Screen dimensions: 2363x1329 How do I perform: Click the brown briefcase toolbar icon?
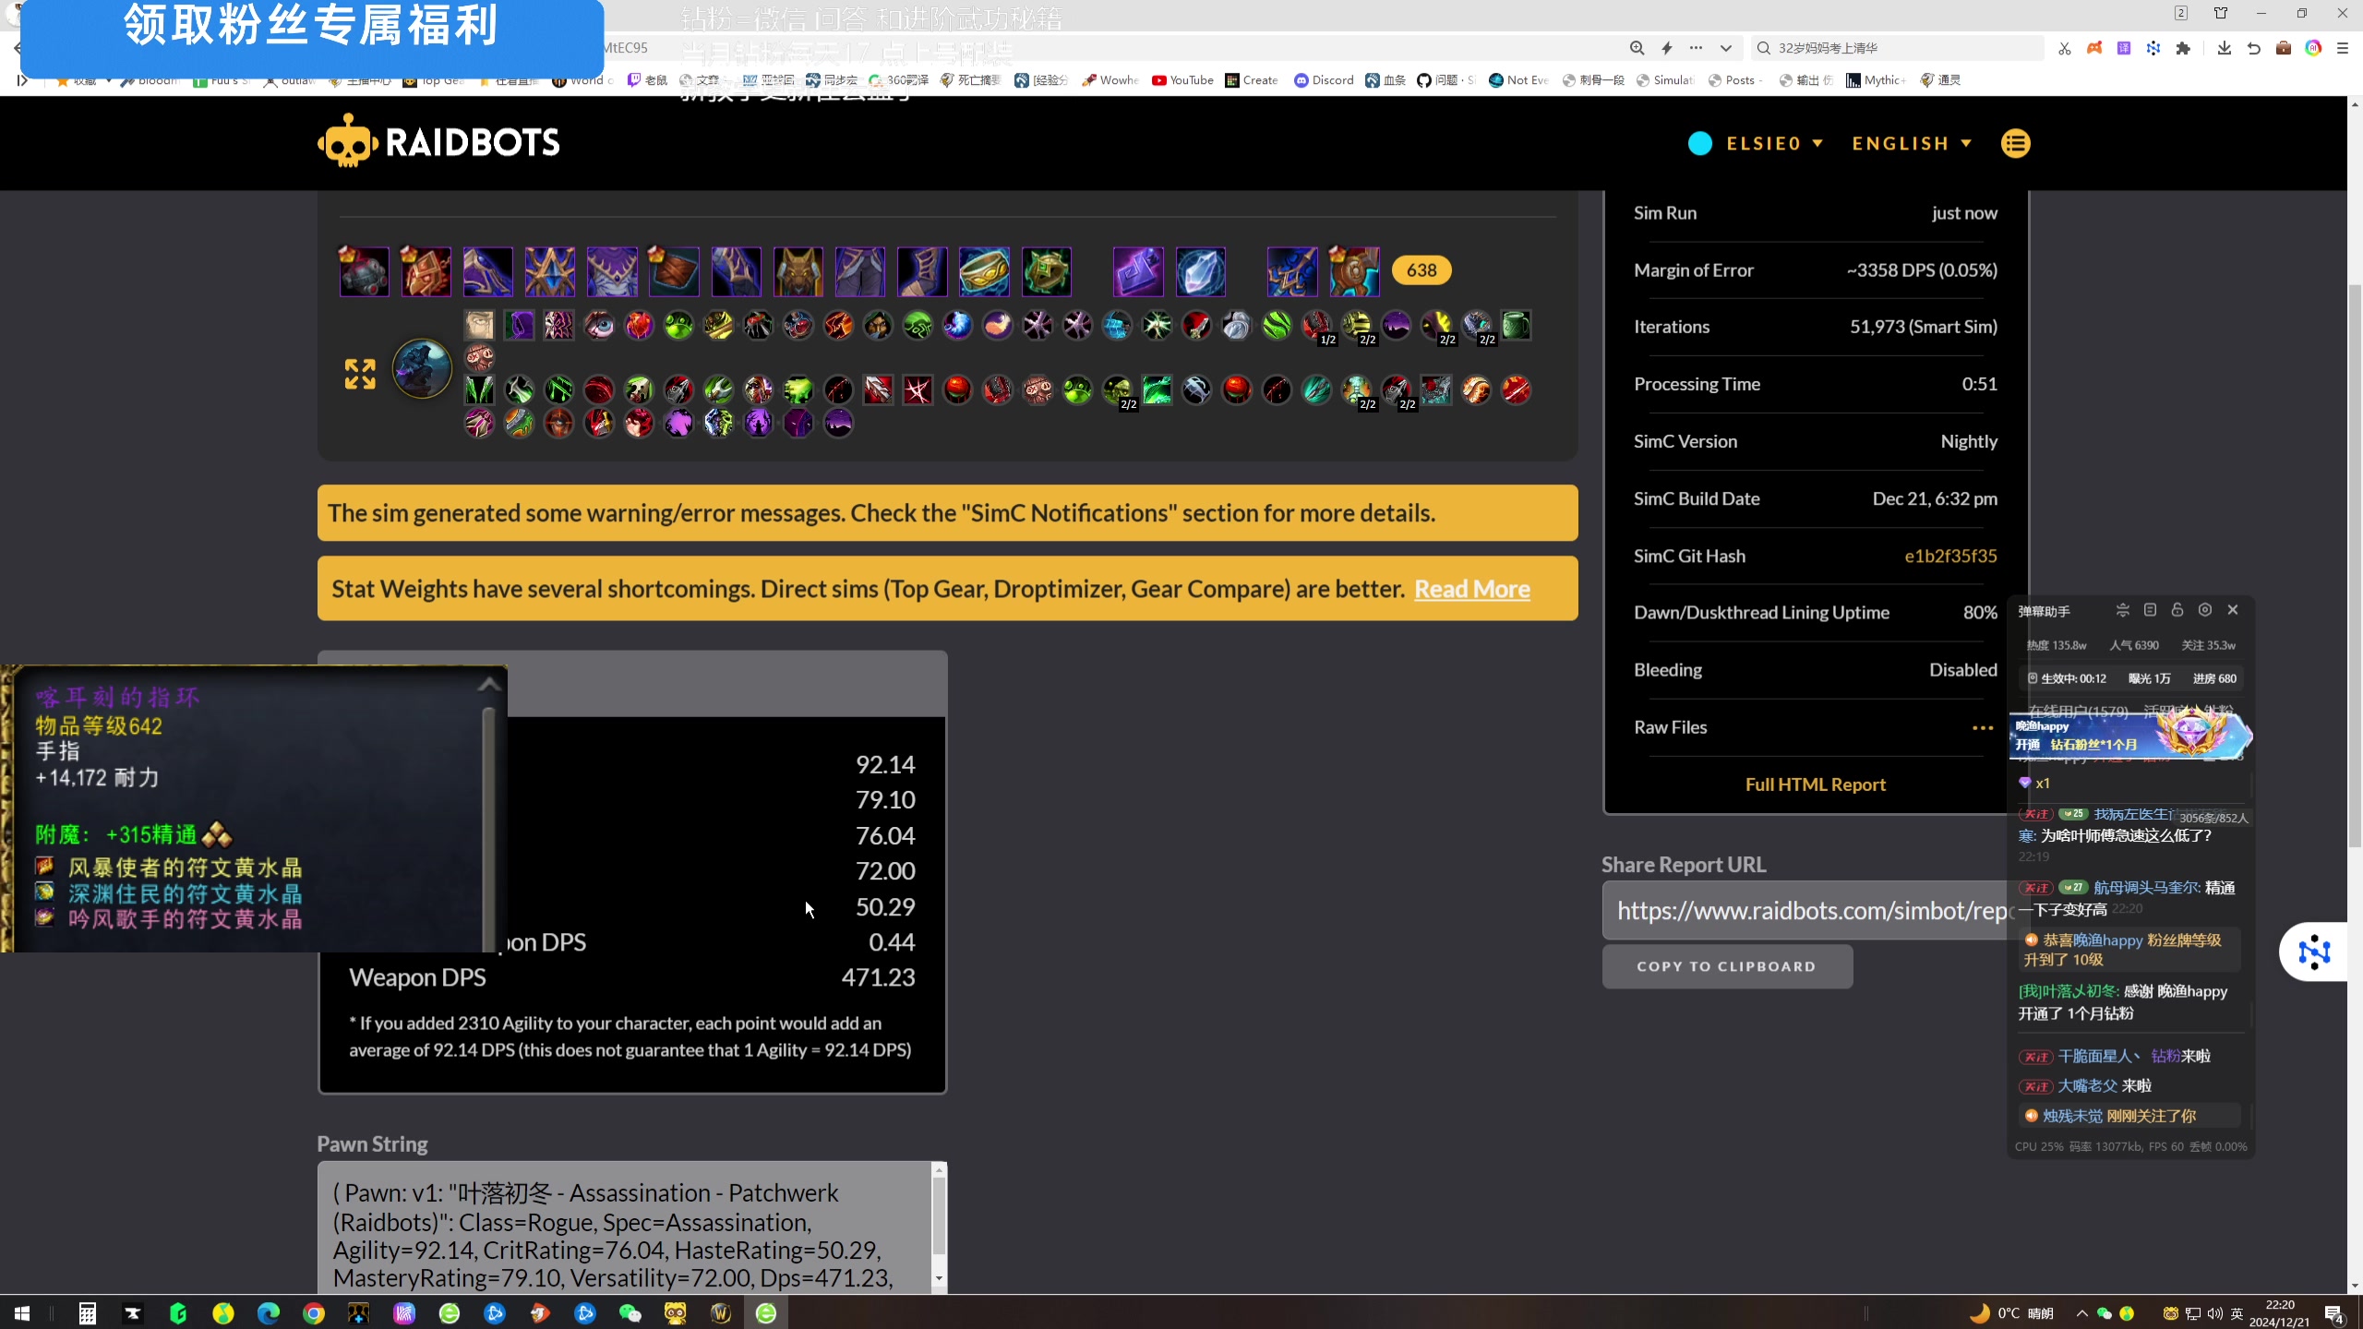[2284, 48]
